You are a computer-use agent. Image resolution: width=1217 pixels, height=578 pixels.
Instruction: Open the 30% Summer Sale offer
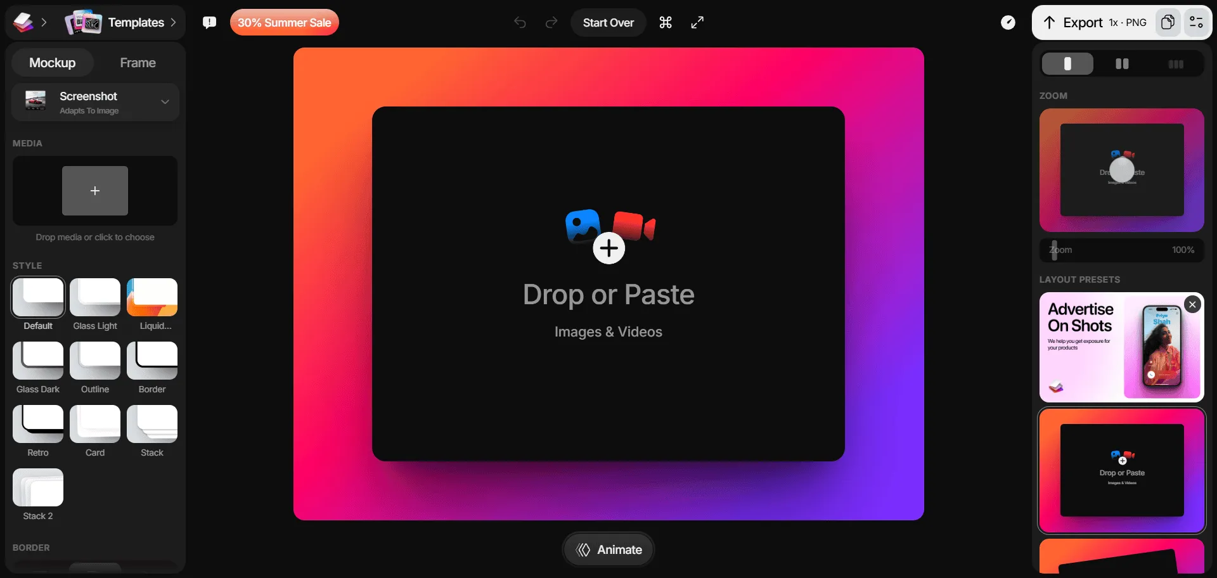284,22
